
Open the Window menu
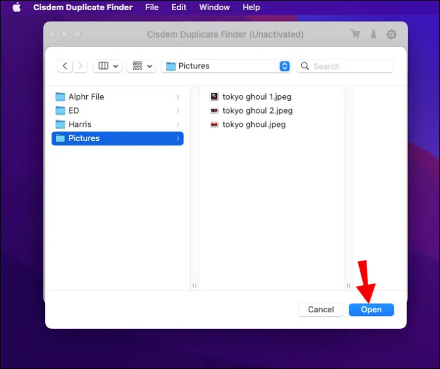click(214, 7)
